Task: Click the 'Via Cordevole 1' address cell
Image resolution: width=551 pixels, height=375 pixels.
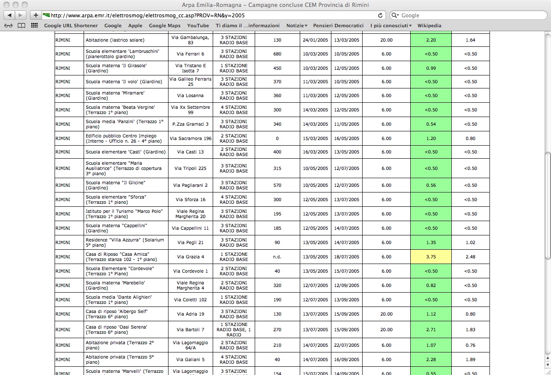Action: tap(191, 271)
